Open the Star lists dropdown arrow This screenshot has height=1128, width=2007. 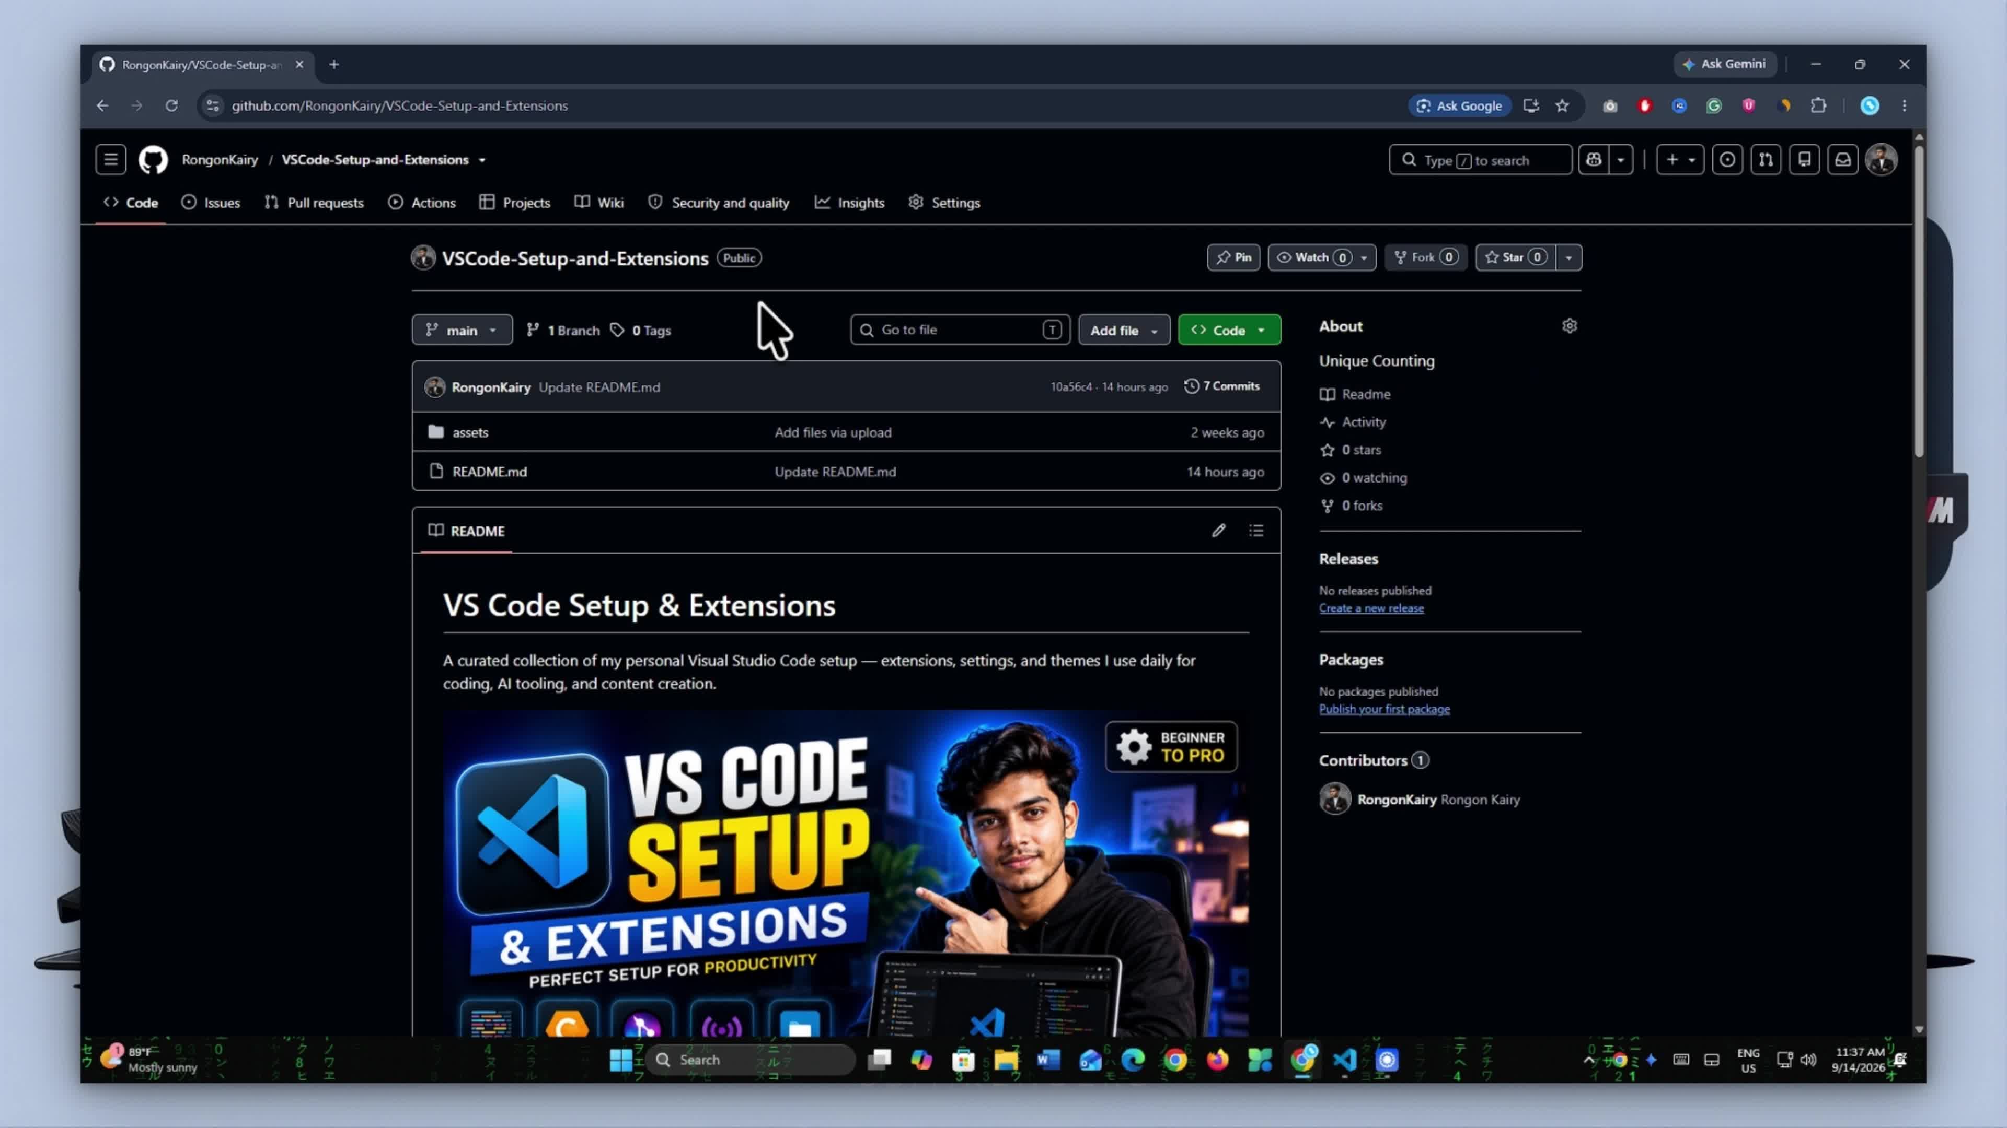pyautogui.click(x=1568, y=257)
